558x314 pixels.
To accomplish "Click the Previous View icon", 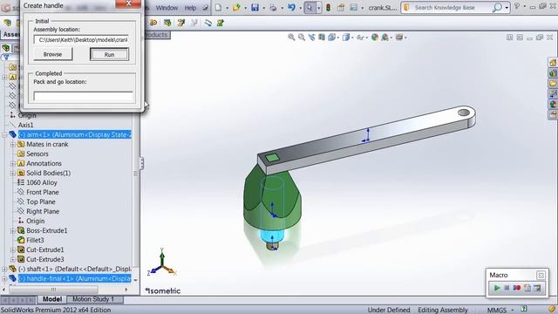I will coord(312,37).
